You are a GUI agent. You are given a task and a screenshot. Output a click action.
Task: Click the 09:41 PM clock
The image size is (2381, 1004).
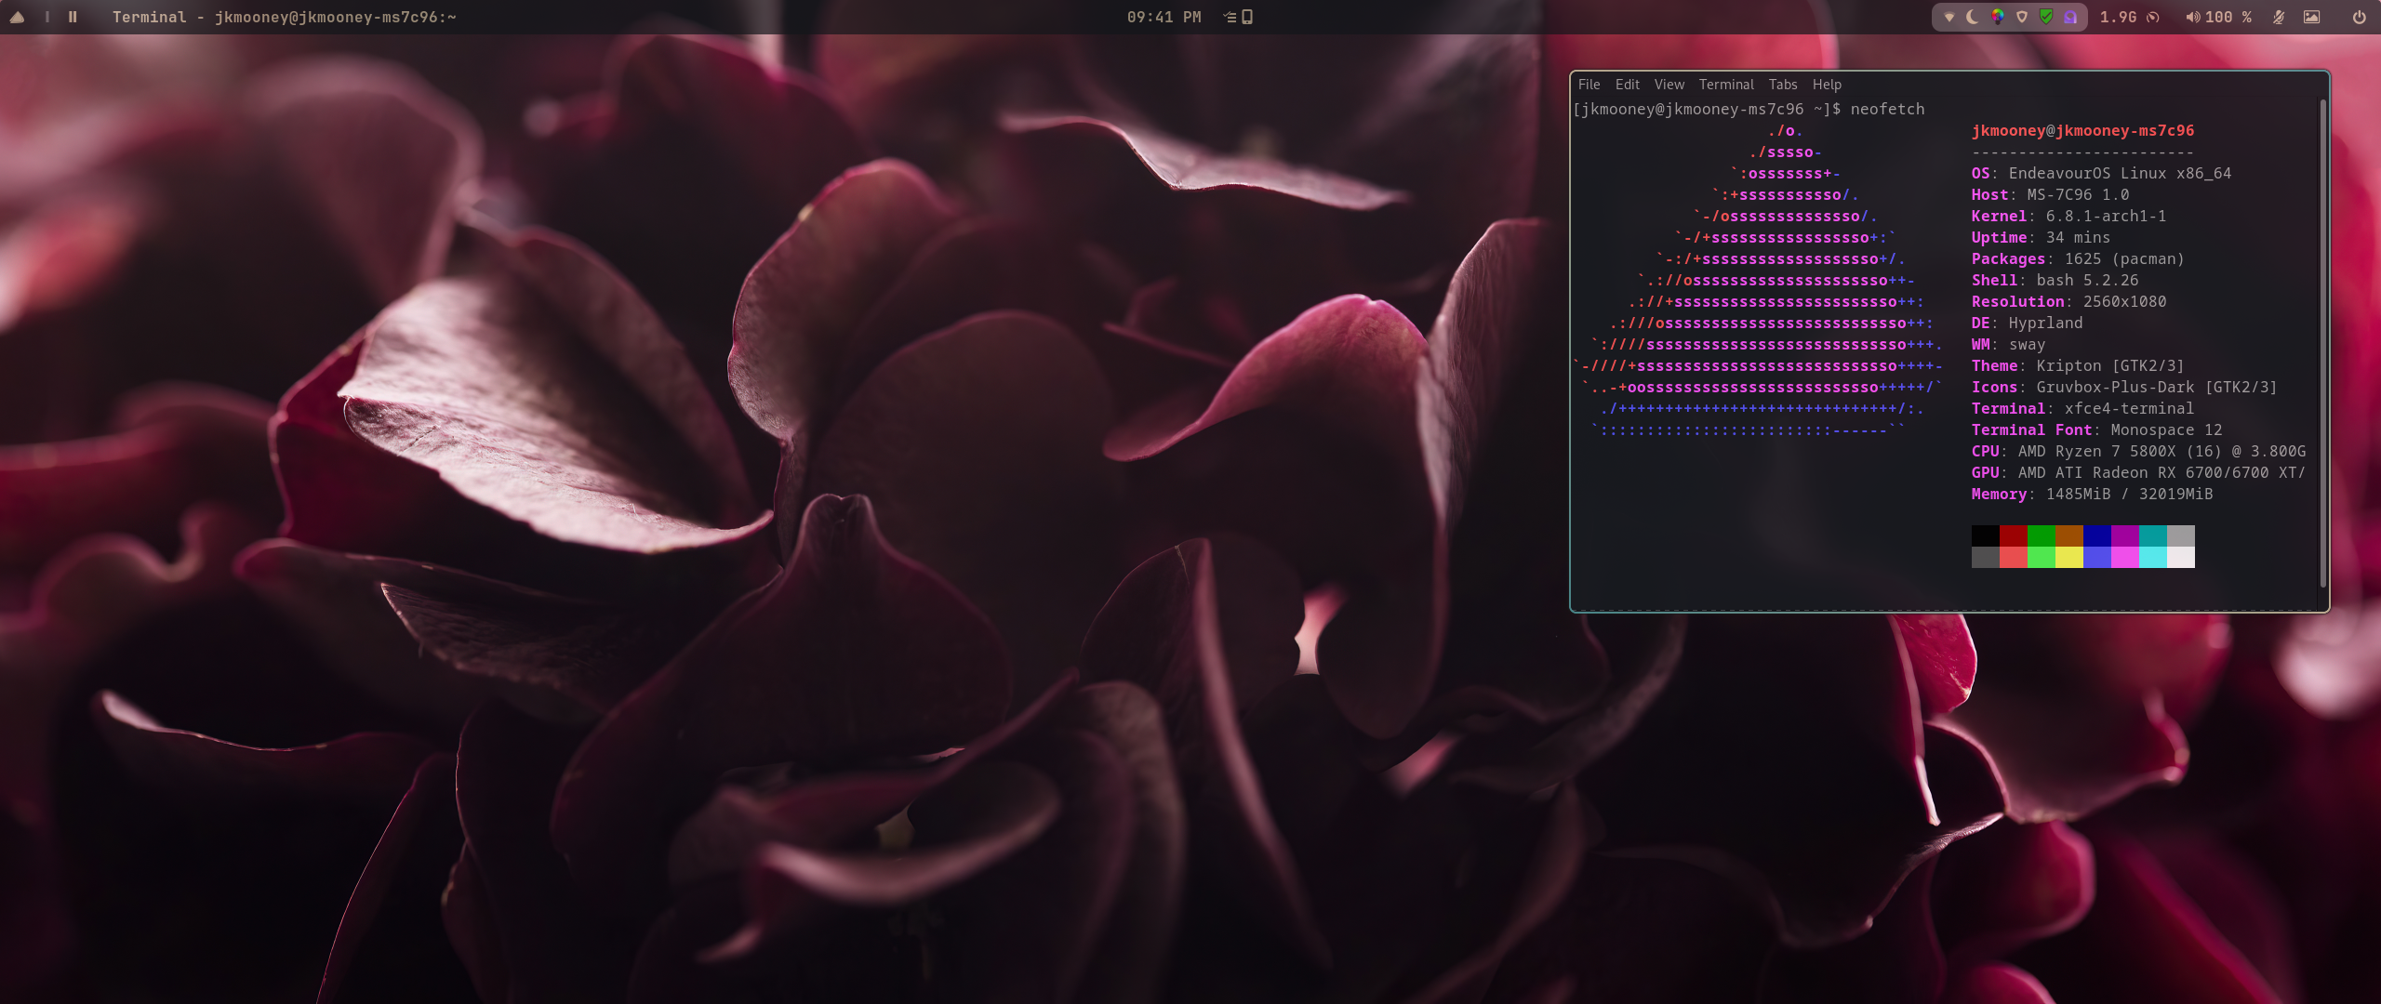click(1164, 17)
